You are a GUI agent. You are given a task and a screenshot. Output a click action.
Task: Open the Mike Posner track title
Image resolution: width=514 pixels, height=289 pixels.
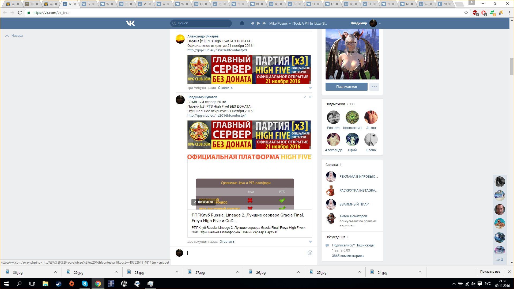pos(298,23)
